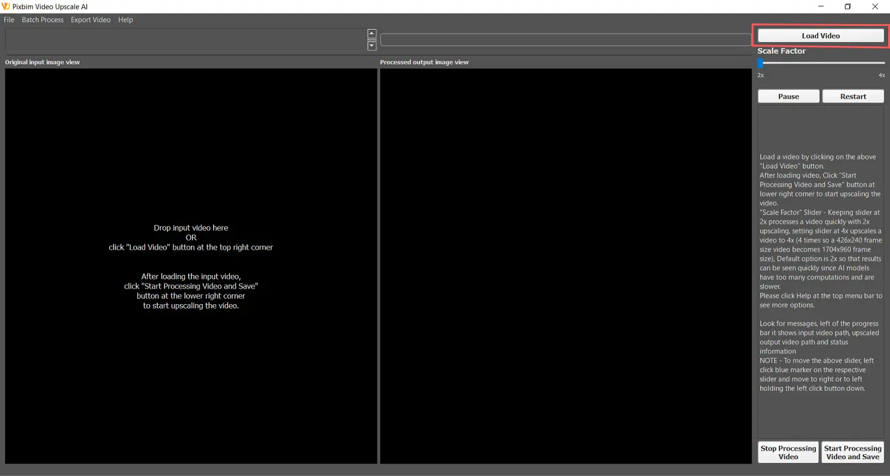Click Stop Processing Video button

[x=788, y=453]
